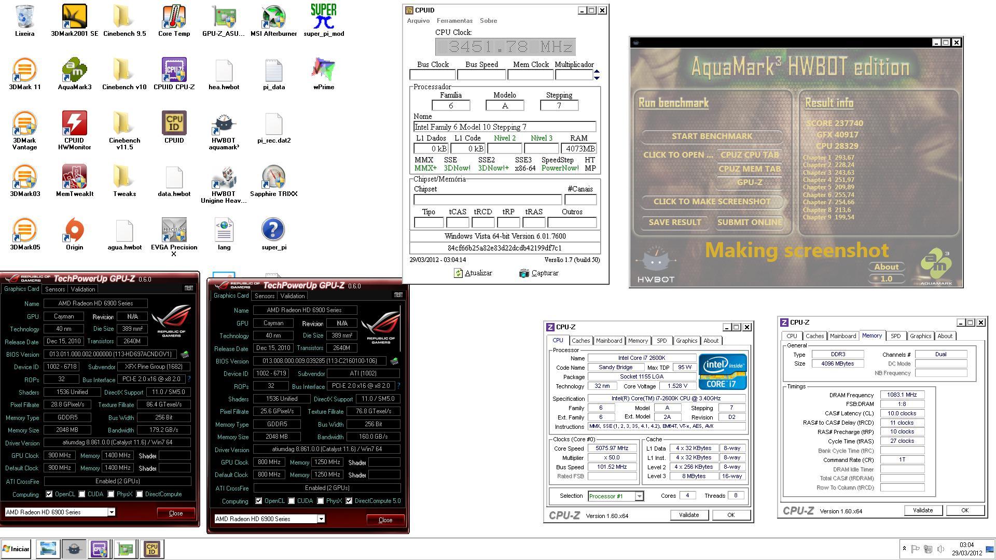Click Capturar button in CPUID window
The width and height of the screenshot is (996, 560).
click(539, 273)
